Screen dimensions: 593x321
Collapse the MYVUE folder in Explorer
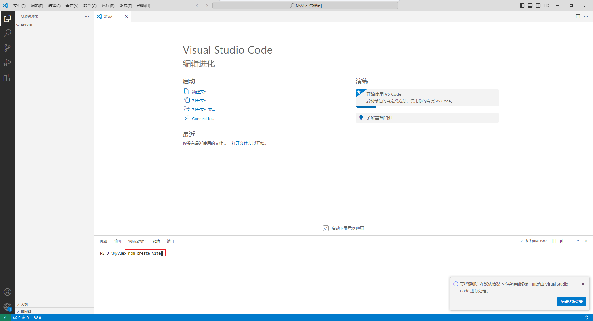pyautogui.click(x=18, y=25)
